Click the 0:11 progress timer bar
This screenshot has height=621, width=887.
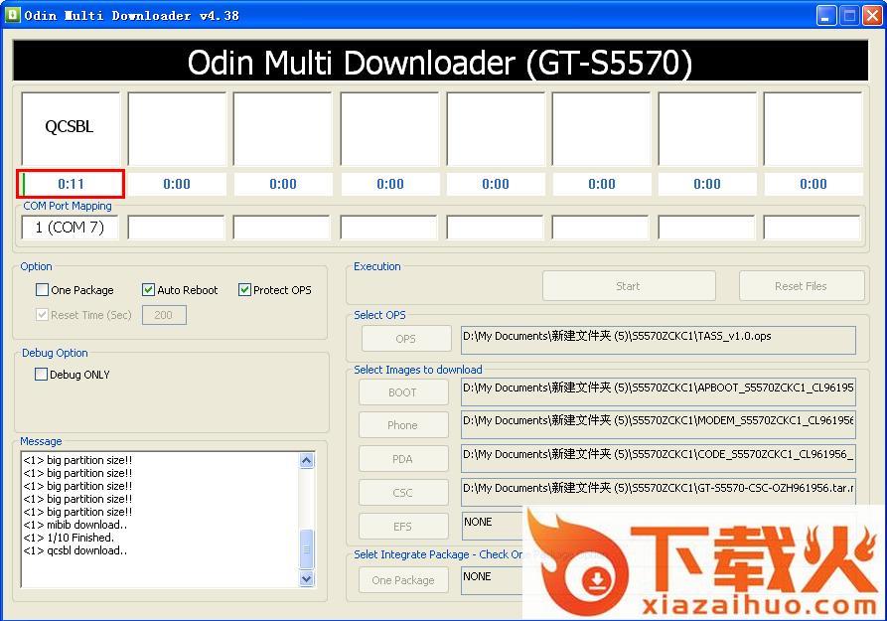[71, 184]
